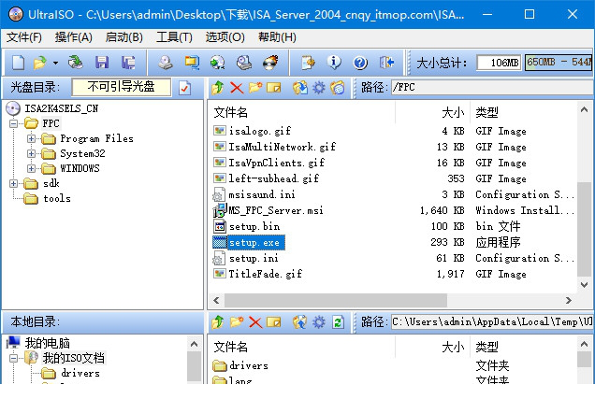Open the dropdown arrow beside Open icon

55,63
